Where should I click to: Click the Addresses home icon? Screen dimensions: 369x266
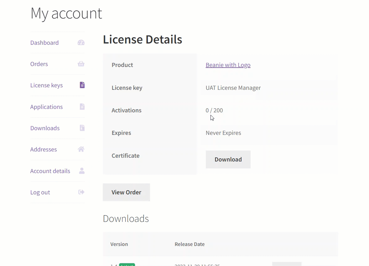81,149
